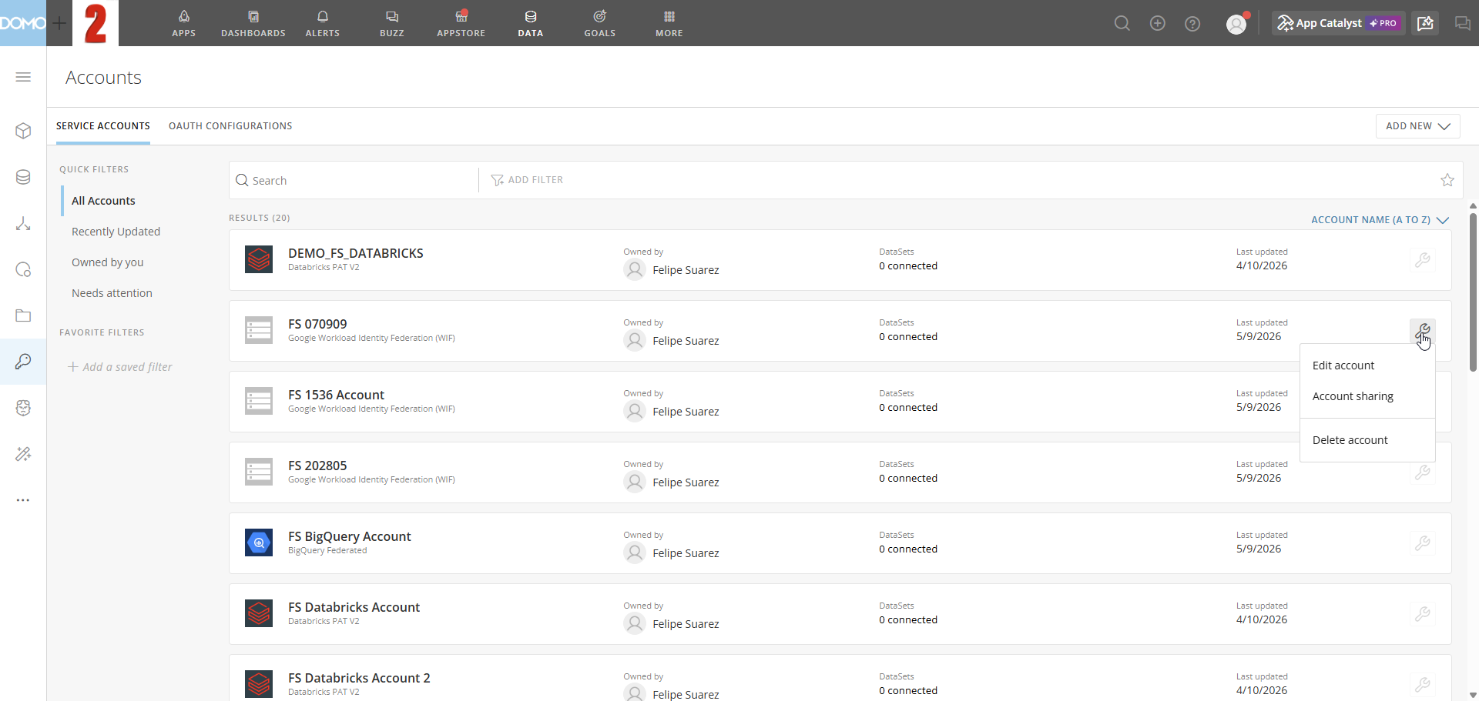
Task: Open wrench menu for FS BigQuery Account
Action: pyautogui.click(x=1423, y=543)
